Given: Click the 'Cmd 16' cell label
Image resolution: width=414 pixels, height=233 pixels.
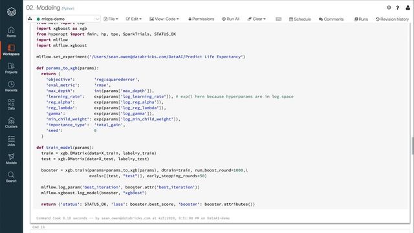Looking at the screenshot, I should click(39, 227).
